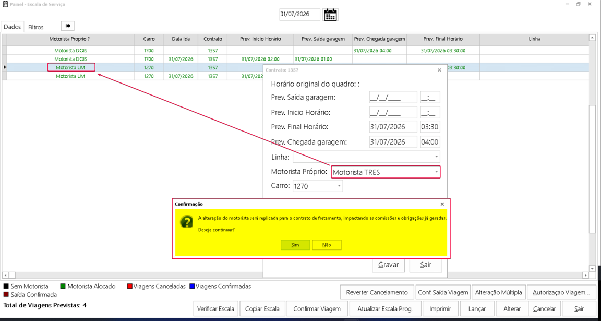The height and width of the screenshot is (321, 601).
Task: Open the Carro 1270 dropdown
Action: (x=339, y=186)
